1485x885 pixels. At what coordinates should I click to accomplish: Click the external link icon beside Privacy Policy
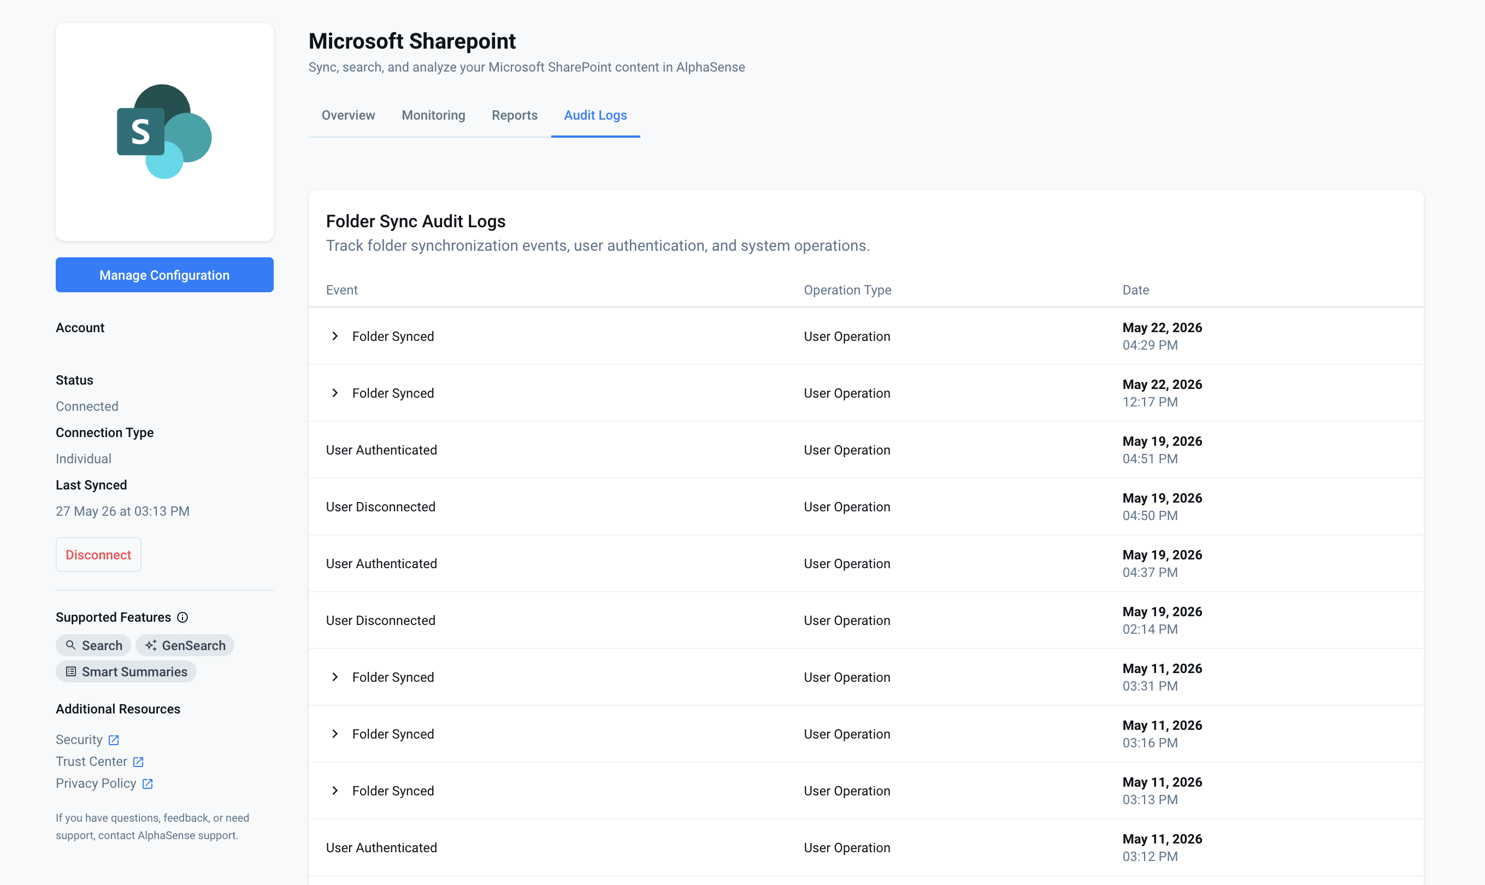[x=148, y=783]
